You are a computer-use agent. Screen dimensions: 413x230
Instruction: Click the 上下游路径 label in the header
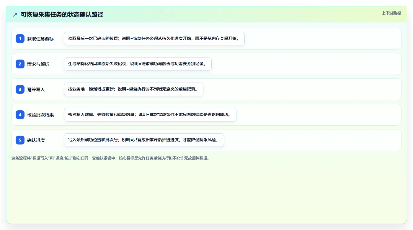point(391,13)
